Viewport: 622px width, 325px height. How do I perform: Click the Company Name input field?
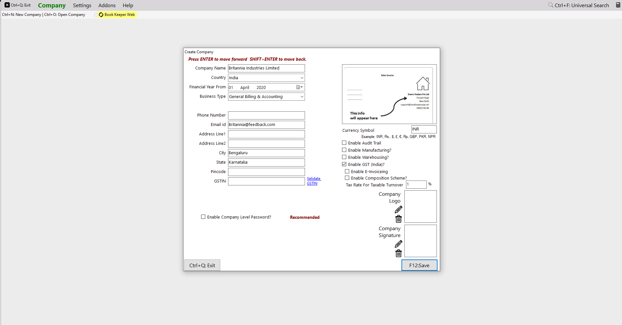[266, 68]
